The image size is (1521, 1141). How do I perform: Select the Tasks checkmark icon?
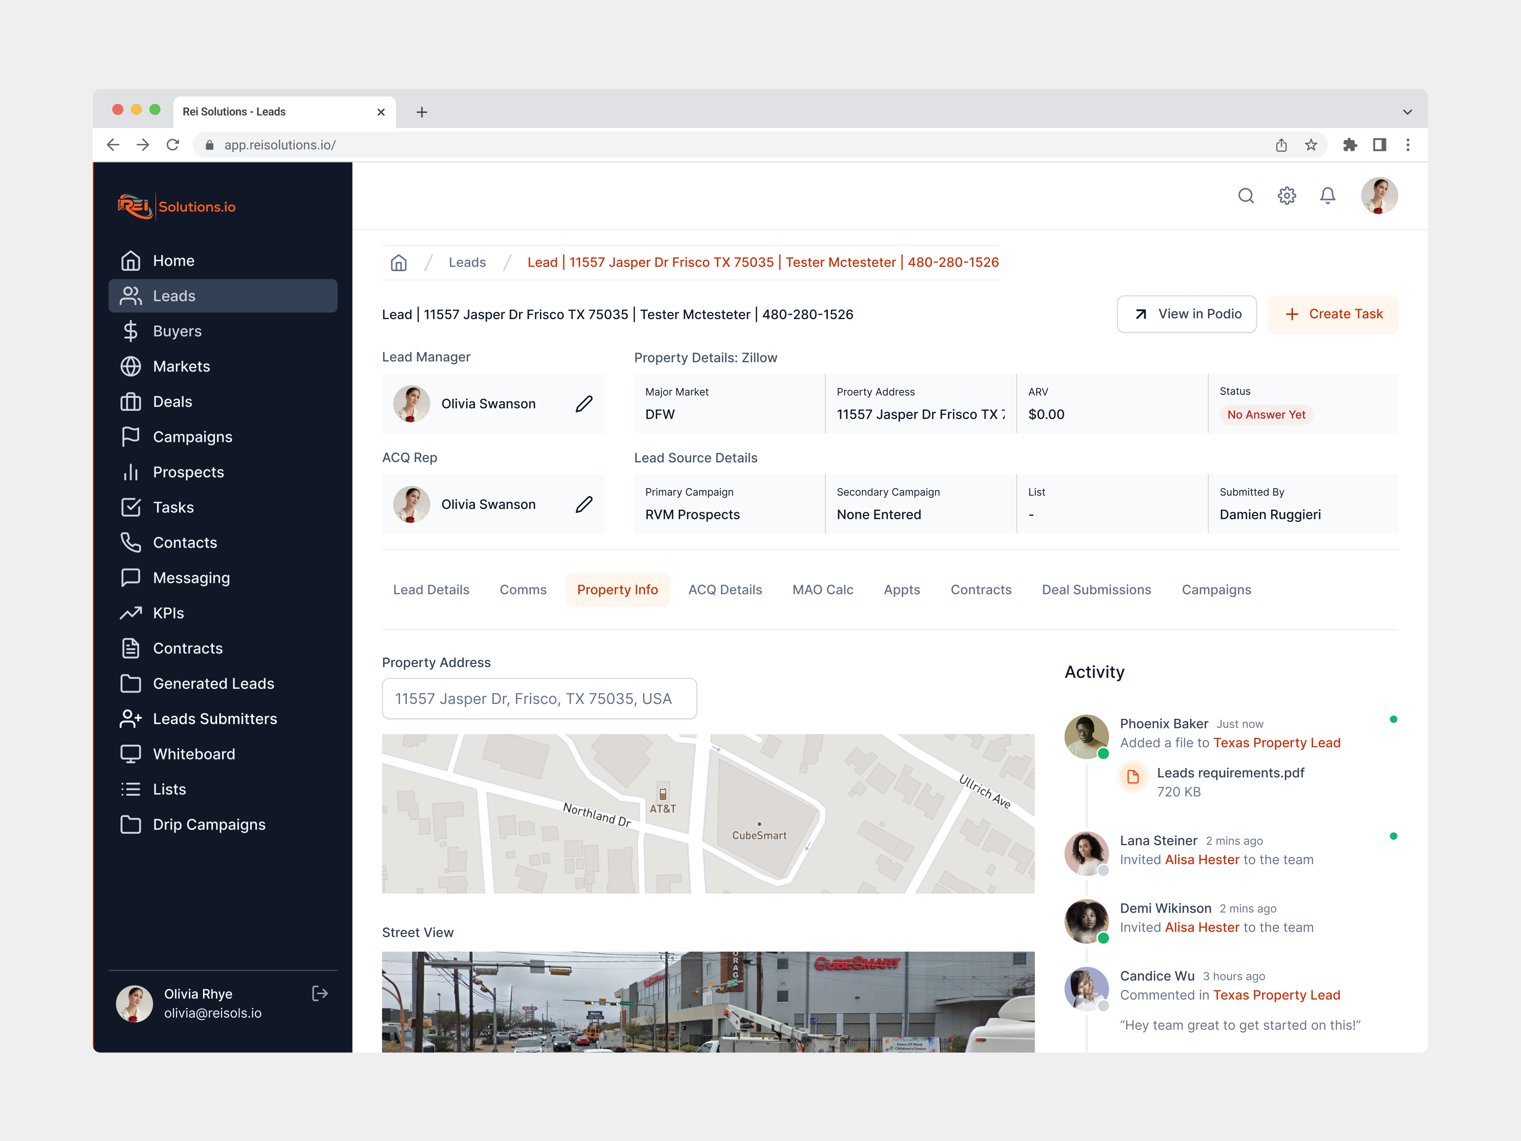tap(131, 507)
